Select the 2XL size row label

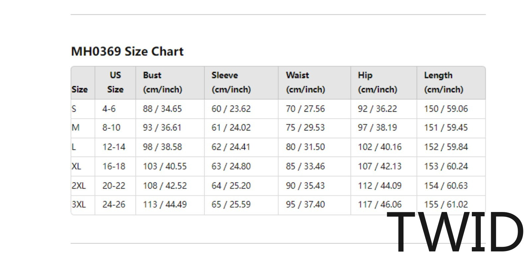tap(78, 185)
